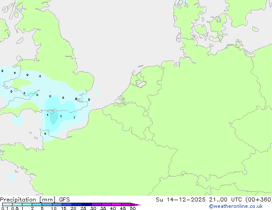The width and height of the screenshot is (272, 210).
Task: Click the 21:00 UTC time label
Action: click(x=221, y=200)
